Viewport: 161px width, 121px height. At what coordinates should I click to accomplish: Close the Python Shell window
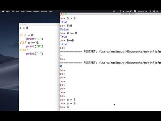tap(61, 14)
